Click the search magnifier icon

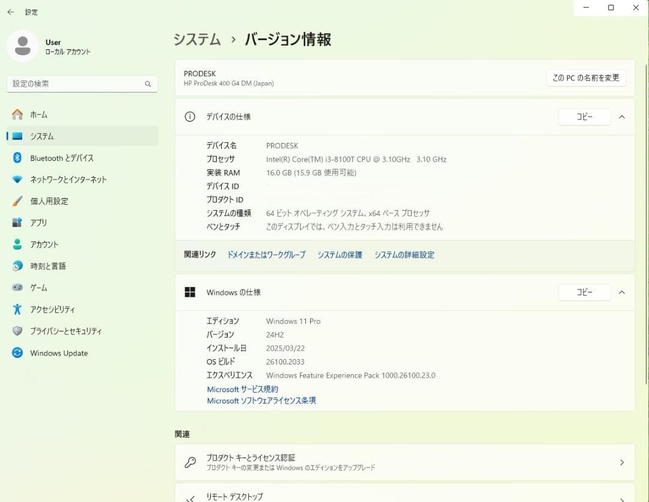coord(148,84)
